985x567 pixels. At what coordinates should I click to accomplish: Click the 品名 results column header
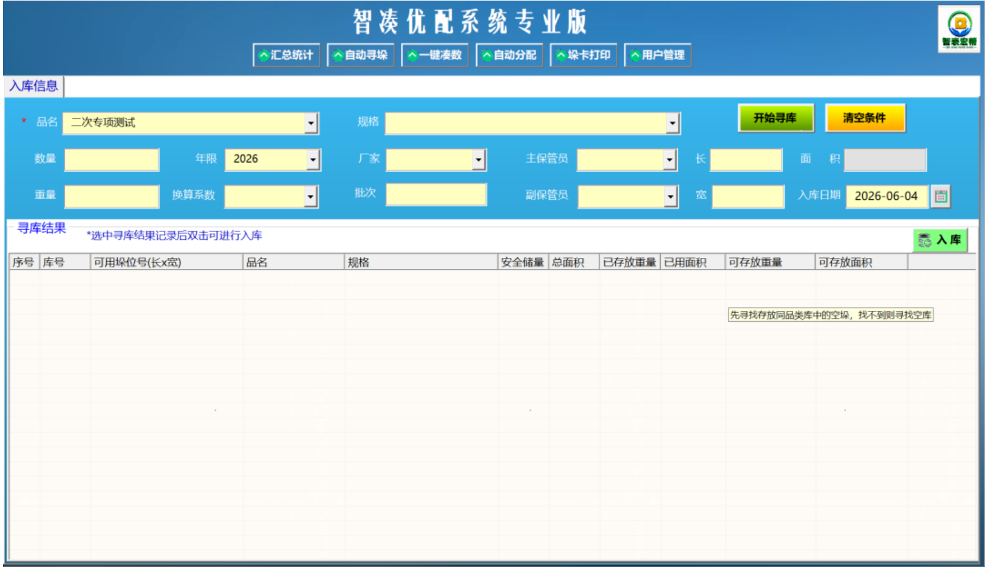[x=293, y=262]
